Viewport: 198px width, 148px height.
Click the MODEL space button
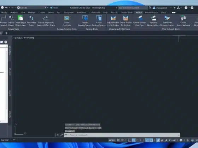click(112, 140)
